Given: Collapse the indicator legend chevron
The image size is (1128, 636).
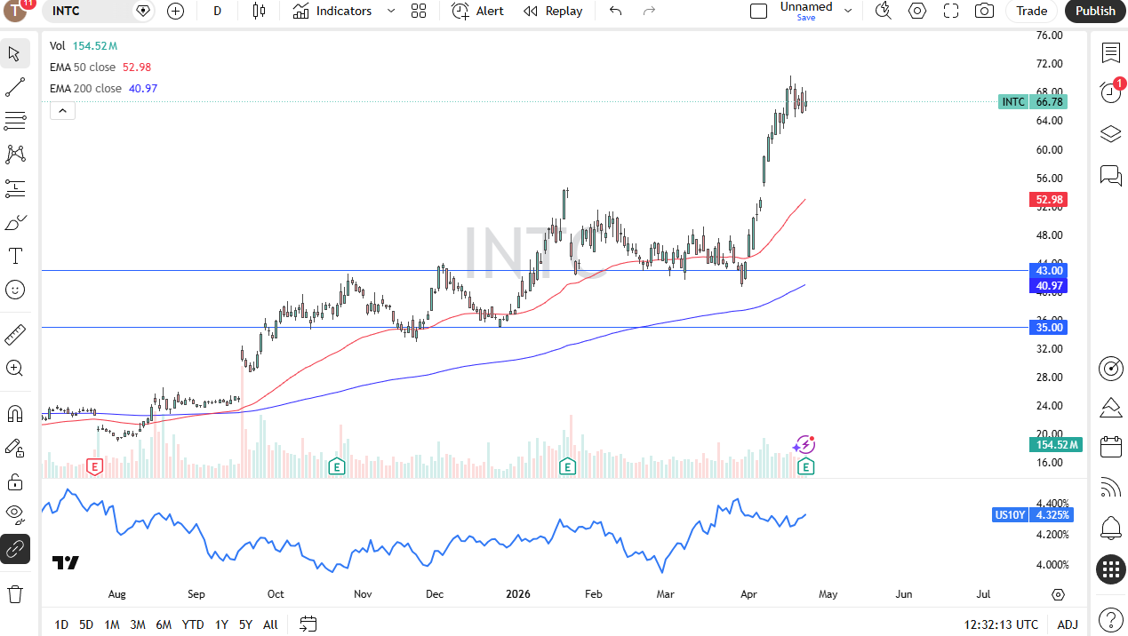Looking at the screenshot, I should (x=62, y=110).
